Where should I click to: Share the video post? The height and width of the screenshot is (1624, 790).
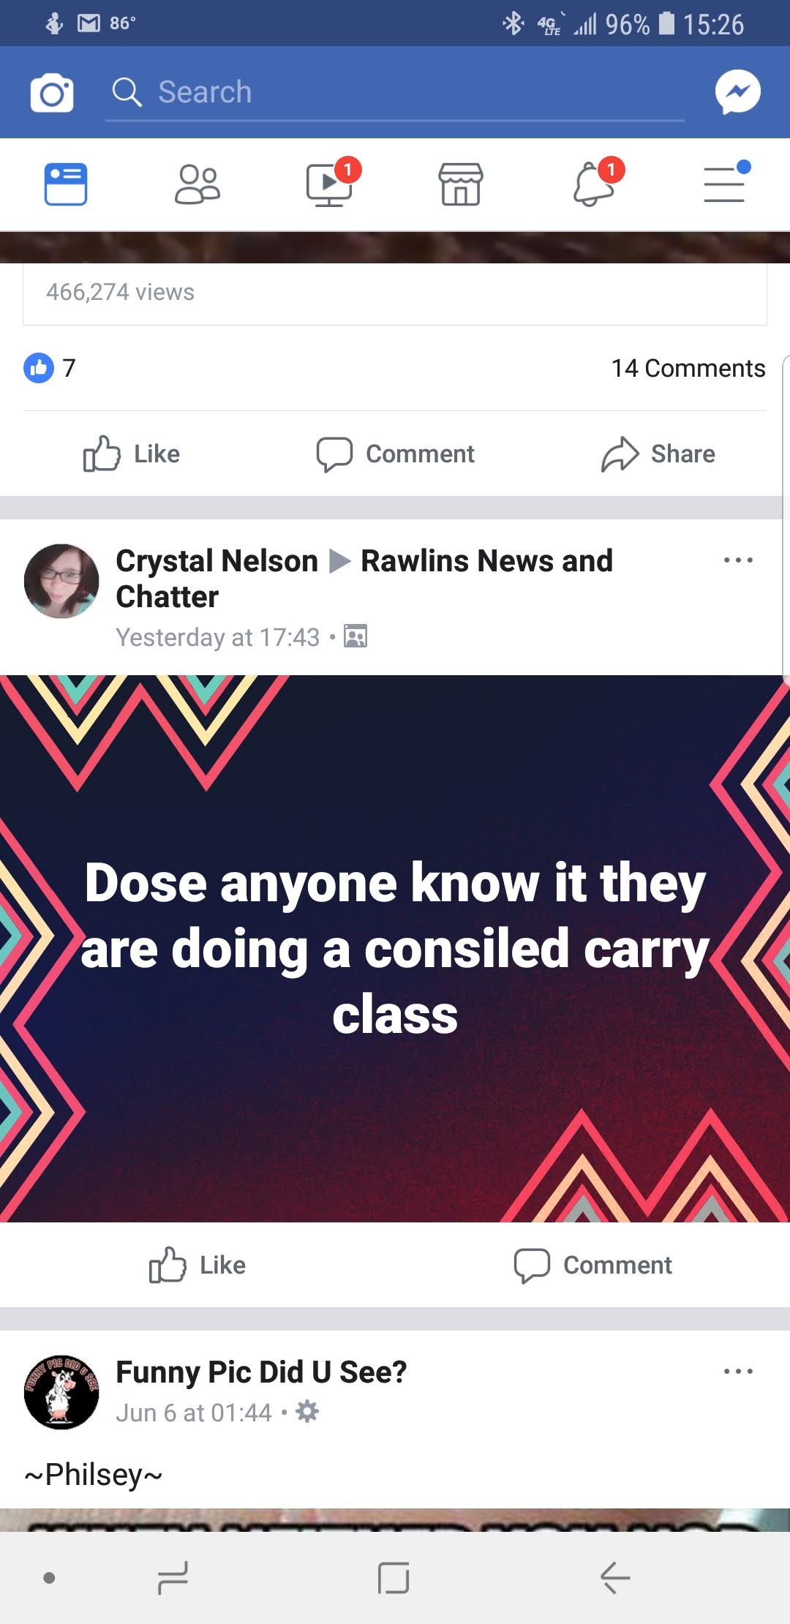(x=658, y=454)
